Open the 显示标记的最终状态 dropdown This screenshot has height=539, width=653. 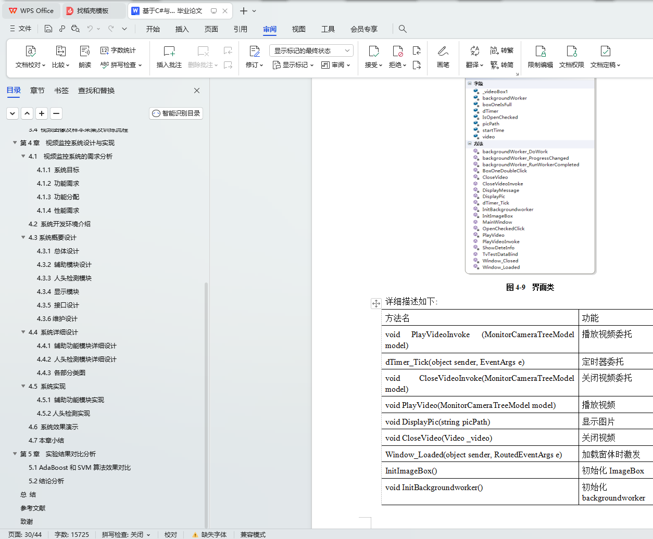[x=311, y=50]
